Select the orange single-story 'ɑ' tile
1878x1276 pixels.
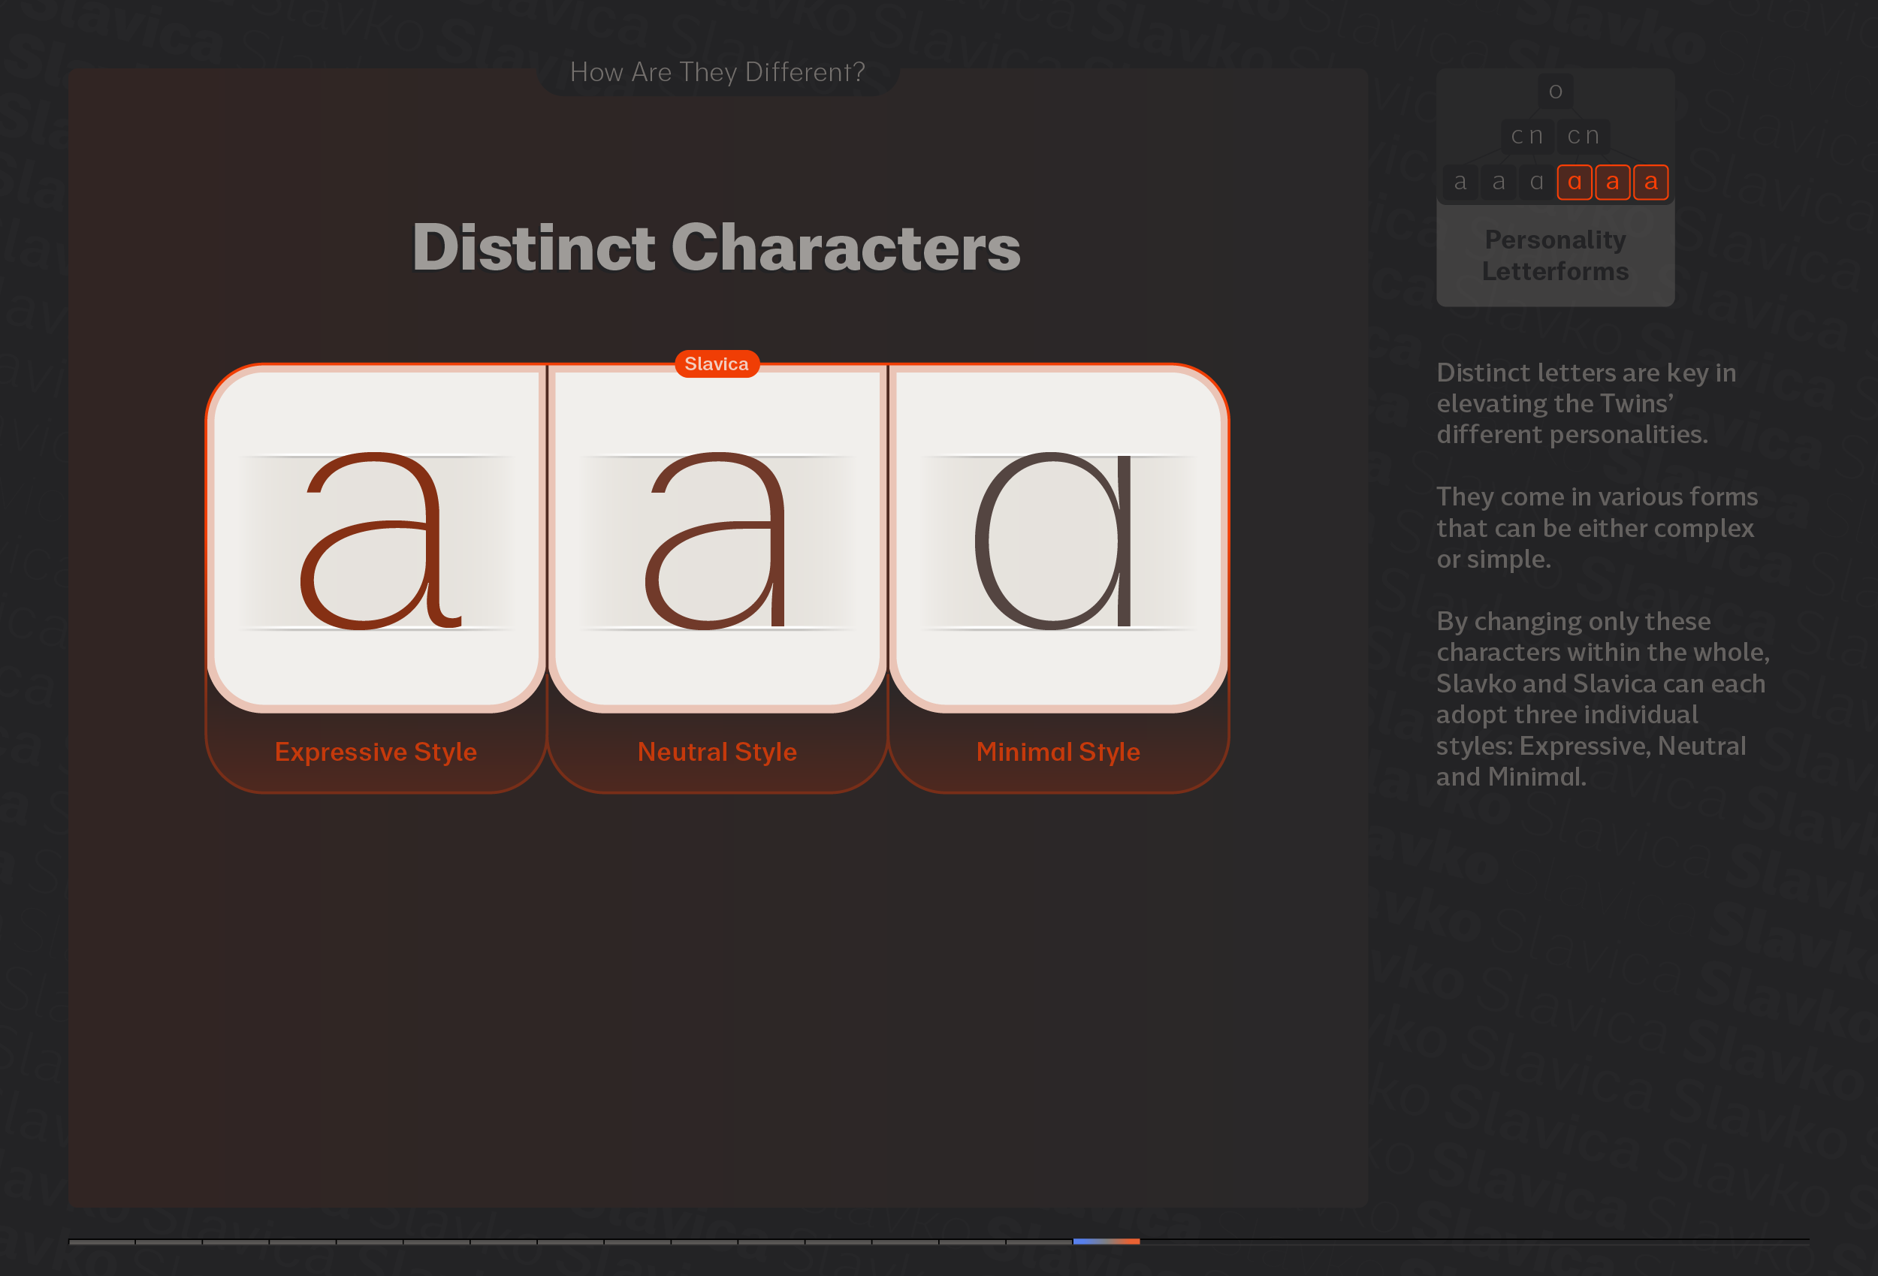tap(1575, 182)
